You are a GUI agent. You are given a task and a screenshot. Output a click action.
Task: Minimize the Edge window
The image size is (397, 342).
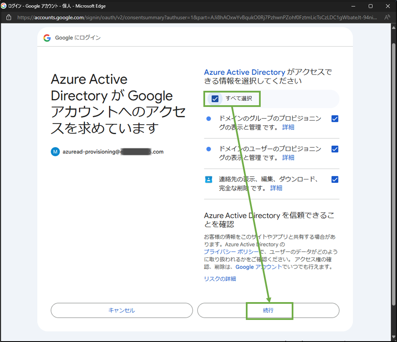tap(353, 6)
